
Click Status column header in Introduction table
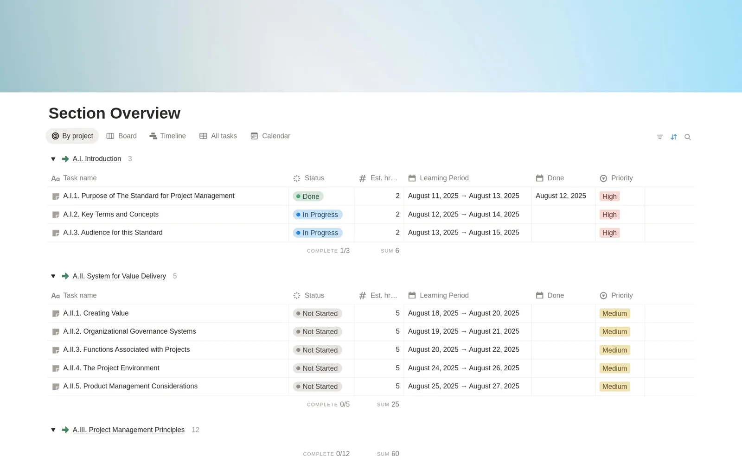coord(321,178)
